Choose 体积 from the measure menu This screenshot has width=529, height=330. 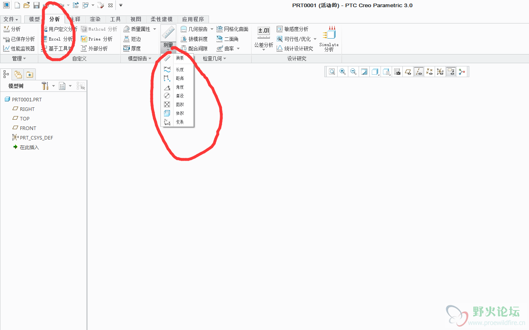tap(177, 113)
